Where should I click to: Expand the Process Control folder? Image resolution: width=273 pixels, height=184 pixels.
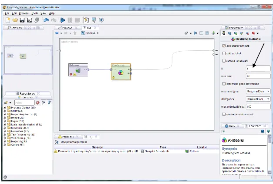(5, 108)
